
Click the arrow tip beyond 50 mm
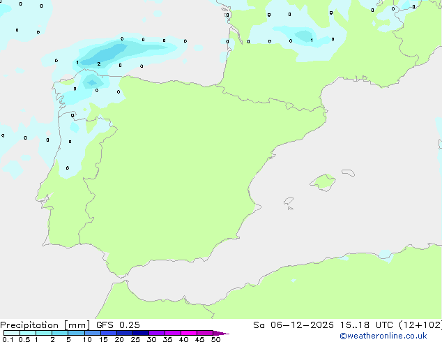click(x=221, y=333)
